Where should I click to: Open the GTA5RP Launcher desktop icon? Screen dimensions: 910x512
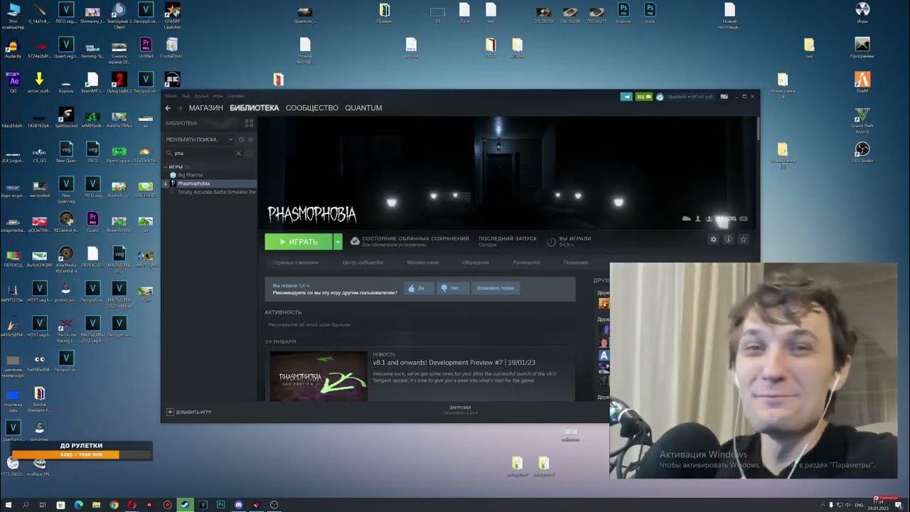[x=172, y=15]
